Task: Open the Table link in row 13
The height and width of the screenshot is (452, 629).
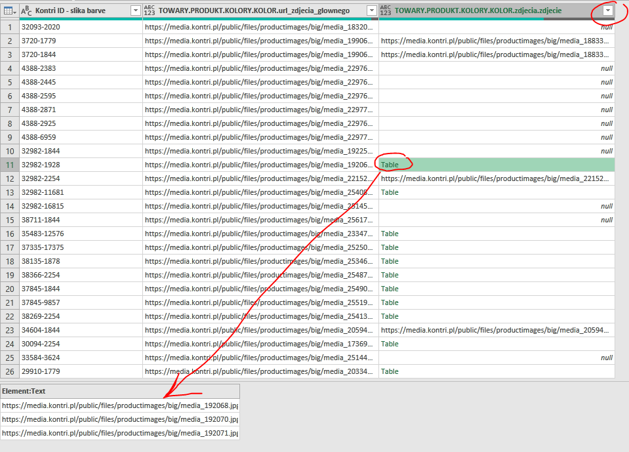Action: (x=390, y=192)
